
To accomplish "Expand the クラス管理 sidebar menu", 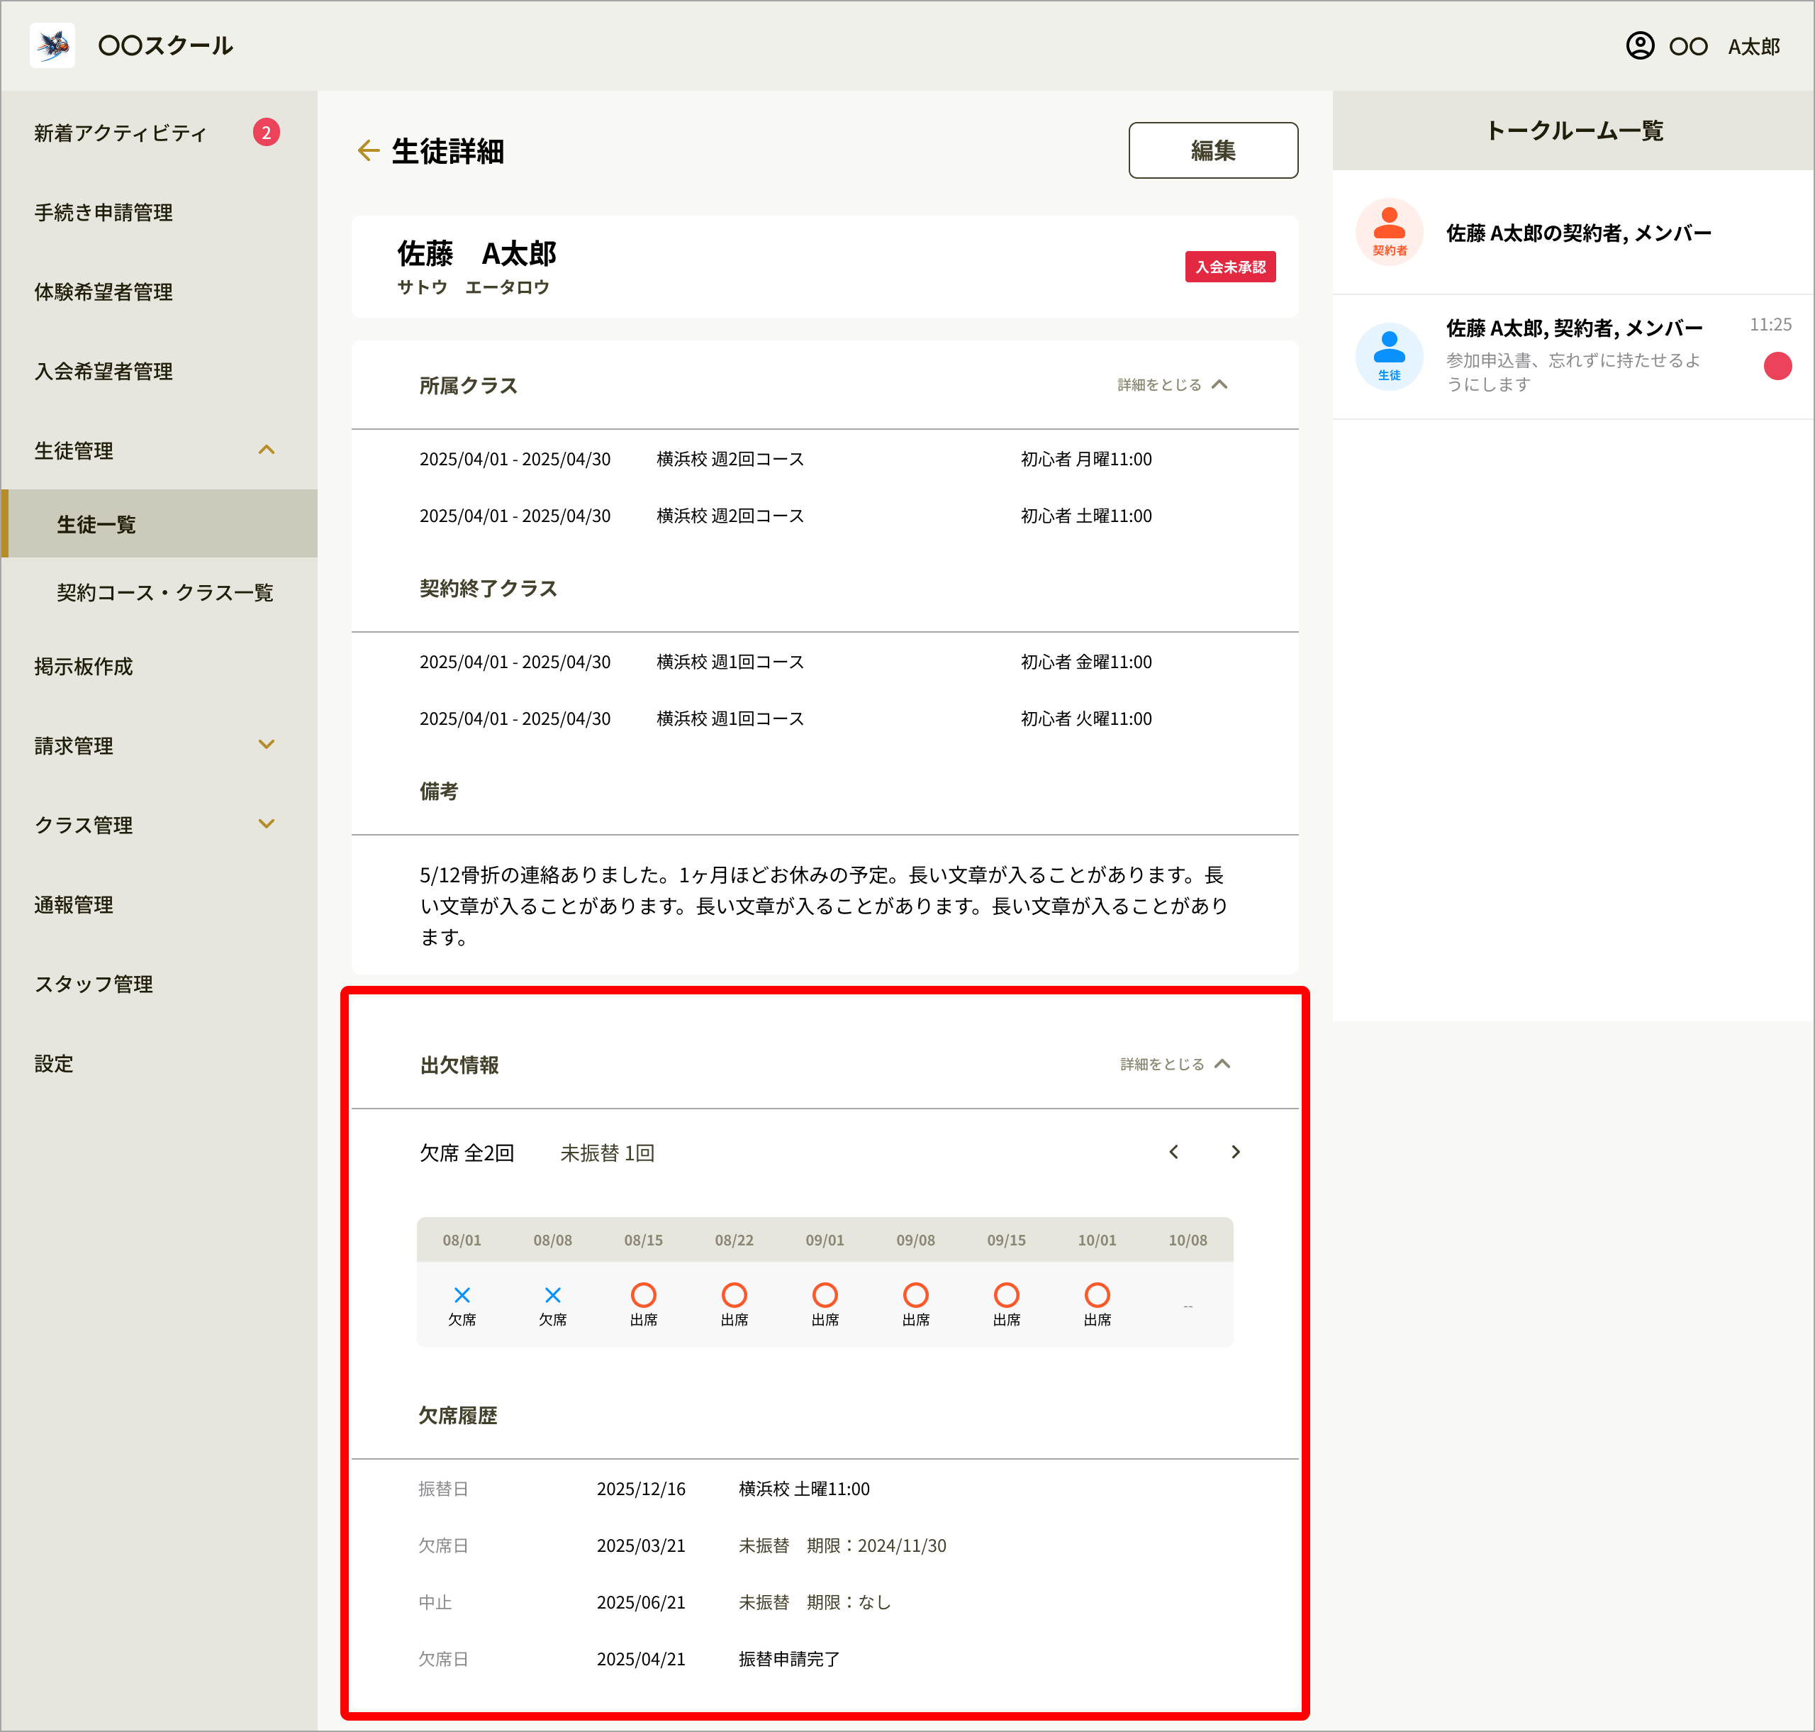I will (267, 824).
